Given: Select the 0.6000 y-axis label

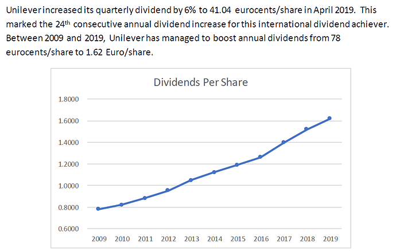Looking at the screenshot, I should 68,229.
